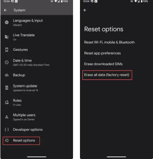Tap the Gestures phone icon
Image resolution: width=153 pixels, height=159 pixels.
[x=7, y=50]
